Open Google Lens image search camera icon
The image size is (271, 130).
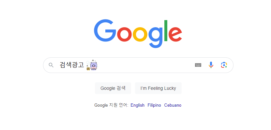pyautogui.click(x=224, y=65)
